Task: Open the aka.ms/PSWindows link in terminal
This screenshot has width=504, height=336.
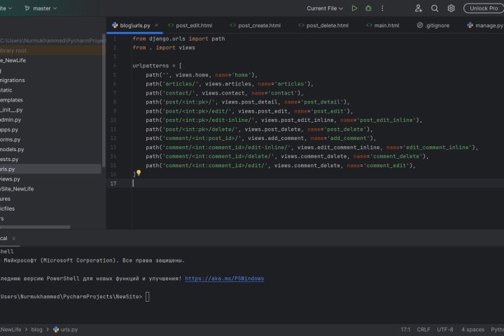Action: click(225, 279)
